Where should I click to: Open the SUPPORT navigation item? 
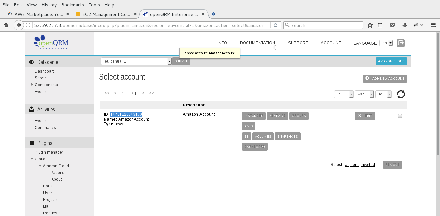tap(298, 43)
